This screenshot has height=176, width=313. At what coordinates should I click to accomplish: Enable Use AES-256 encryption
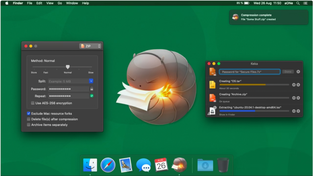click(x=32, y=103)
